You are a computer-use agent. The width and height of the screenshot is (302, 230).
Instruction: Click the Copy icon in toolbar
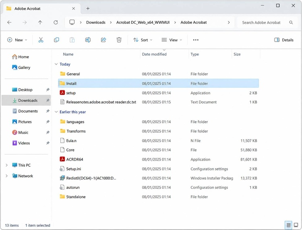56,40
